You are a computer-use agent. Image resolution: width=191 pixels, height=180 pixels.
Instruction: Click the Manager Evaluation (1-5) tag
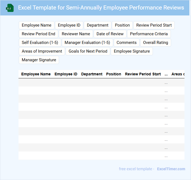[x=87, y=43]
